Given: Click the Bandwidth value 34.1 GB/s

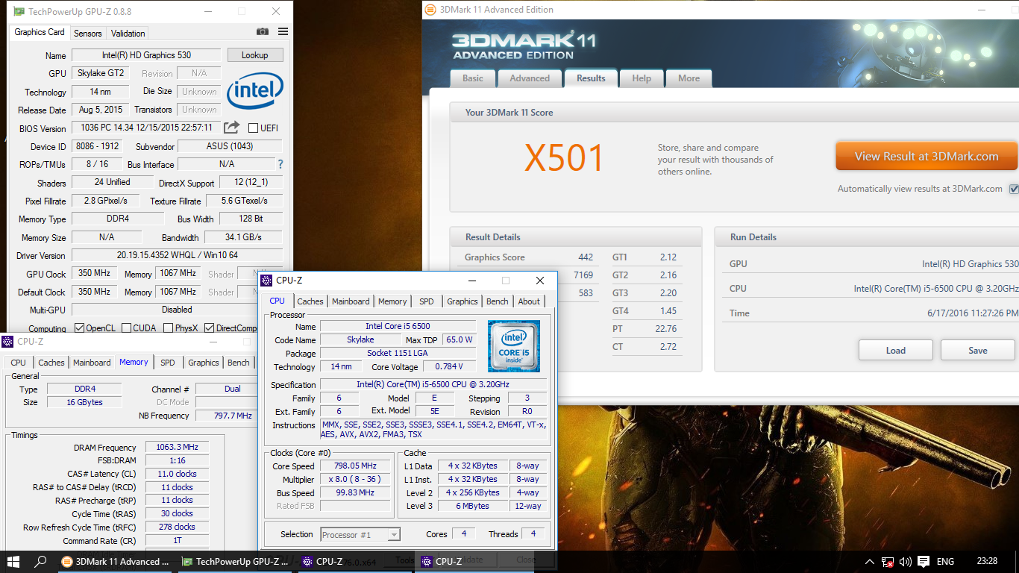Looking at the screenshot, I should (x=243, y=237).
